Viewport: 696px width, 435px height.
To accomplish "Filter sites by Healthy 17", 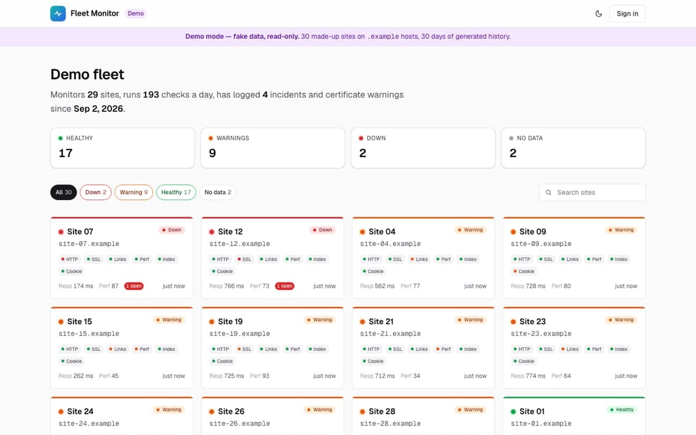I will 176,192.
